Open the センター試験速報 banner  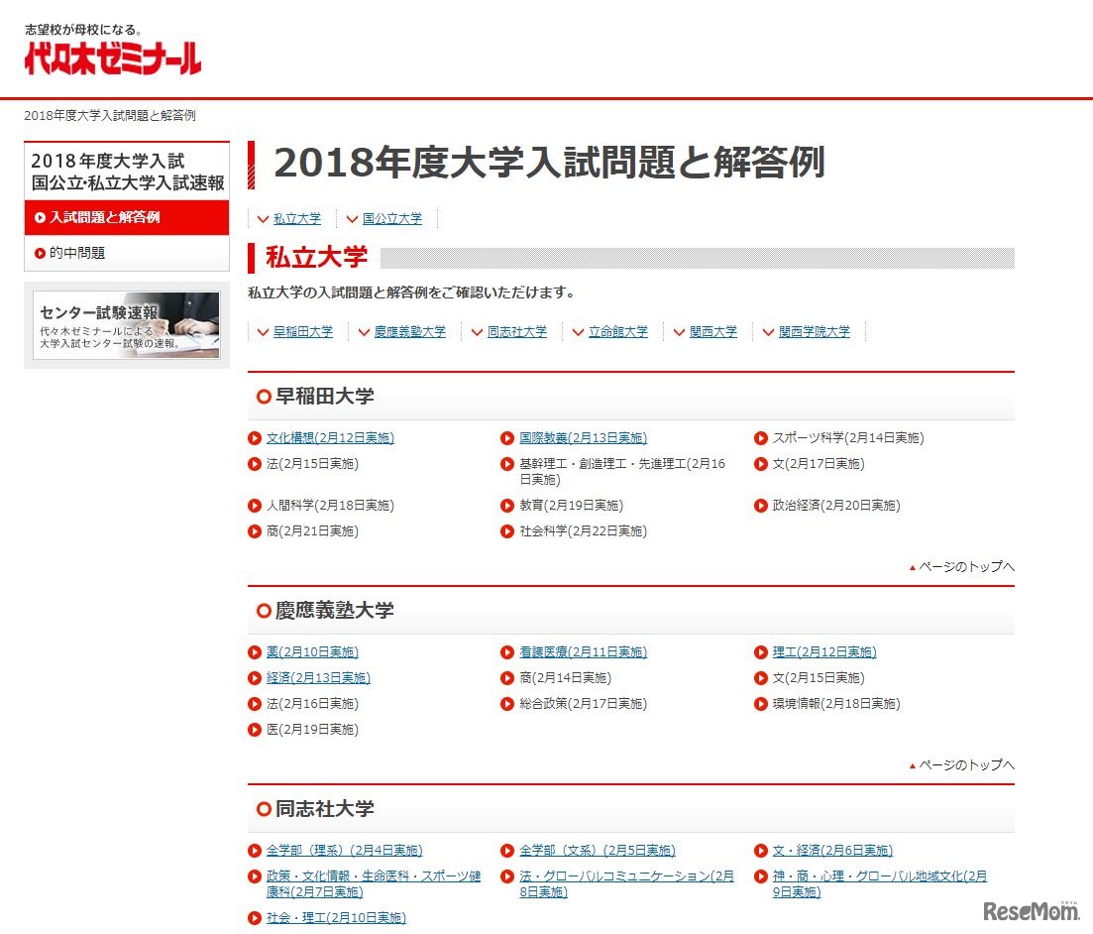tap(127, 324)
